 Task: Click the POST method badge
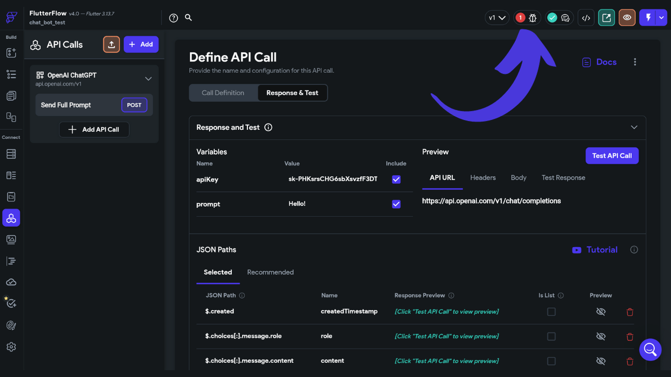(134, 105)
